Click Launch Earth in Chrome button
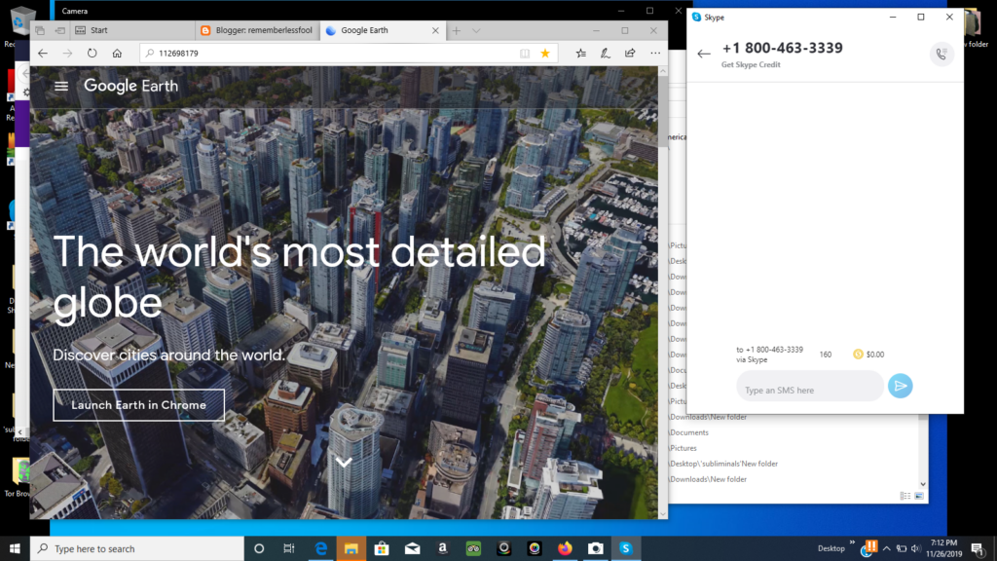This screenshot has width=997, height=561. (138, 405)
